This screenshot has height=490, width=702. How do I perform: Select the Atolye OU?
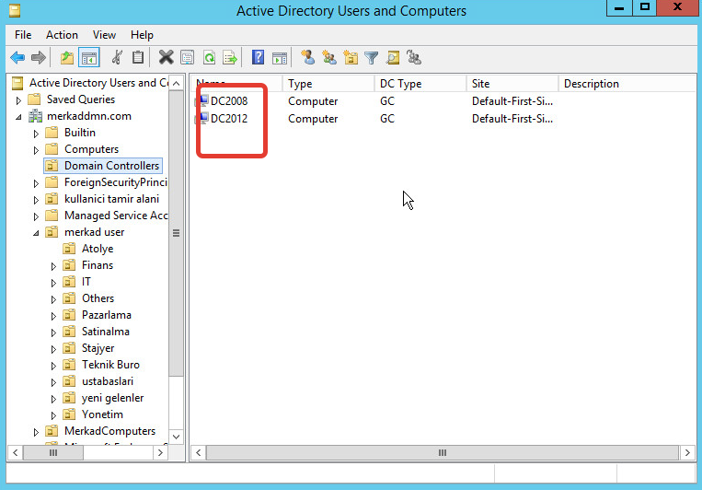coord(98,249)
